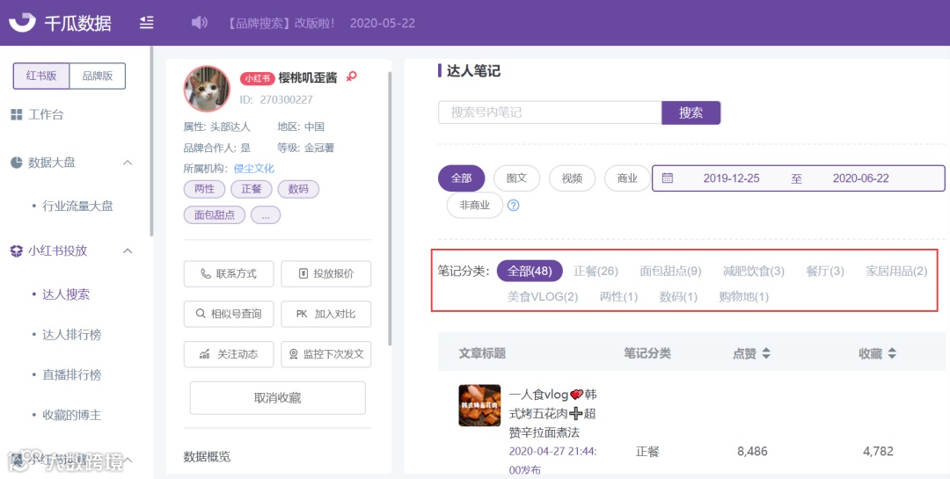Click the 数据大盘 pie chart icon
Viewport: 950px width, 479px height.
pos(17,163)
